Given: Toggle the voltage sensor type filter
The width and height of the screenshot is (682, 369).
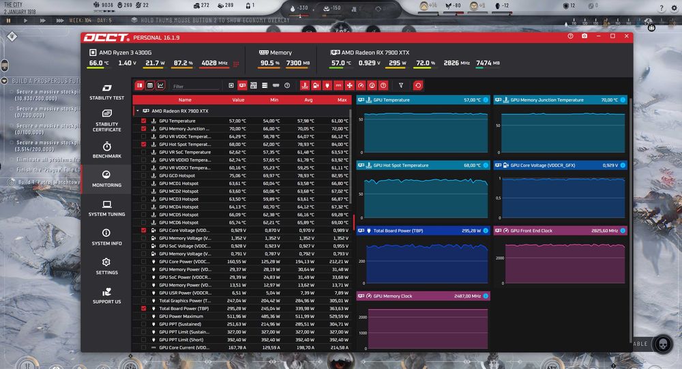Looking at the screenshot, I should tap(316, 85).
